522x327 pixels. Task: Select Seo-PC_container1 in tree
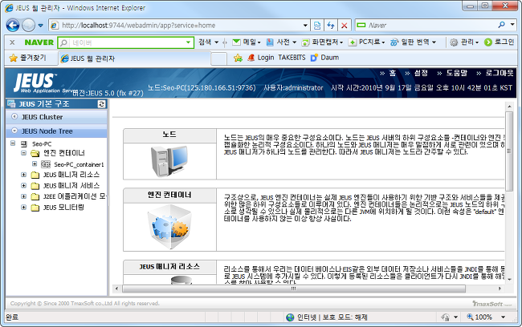coord(79,164)
